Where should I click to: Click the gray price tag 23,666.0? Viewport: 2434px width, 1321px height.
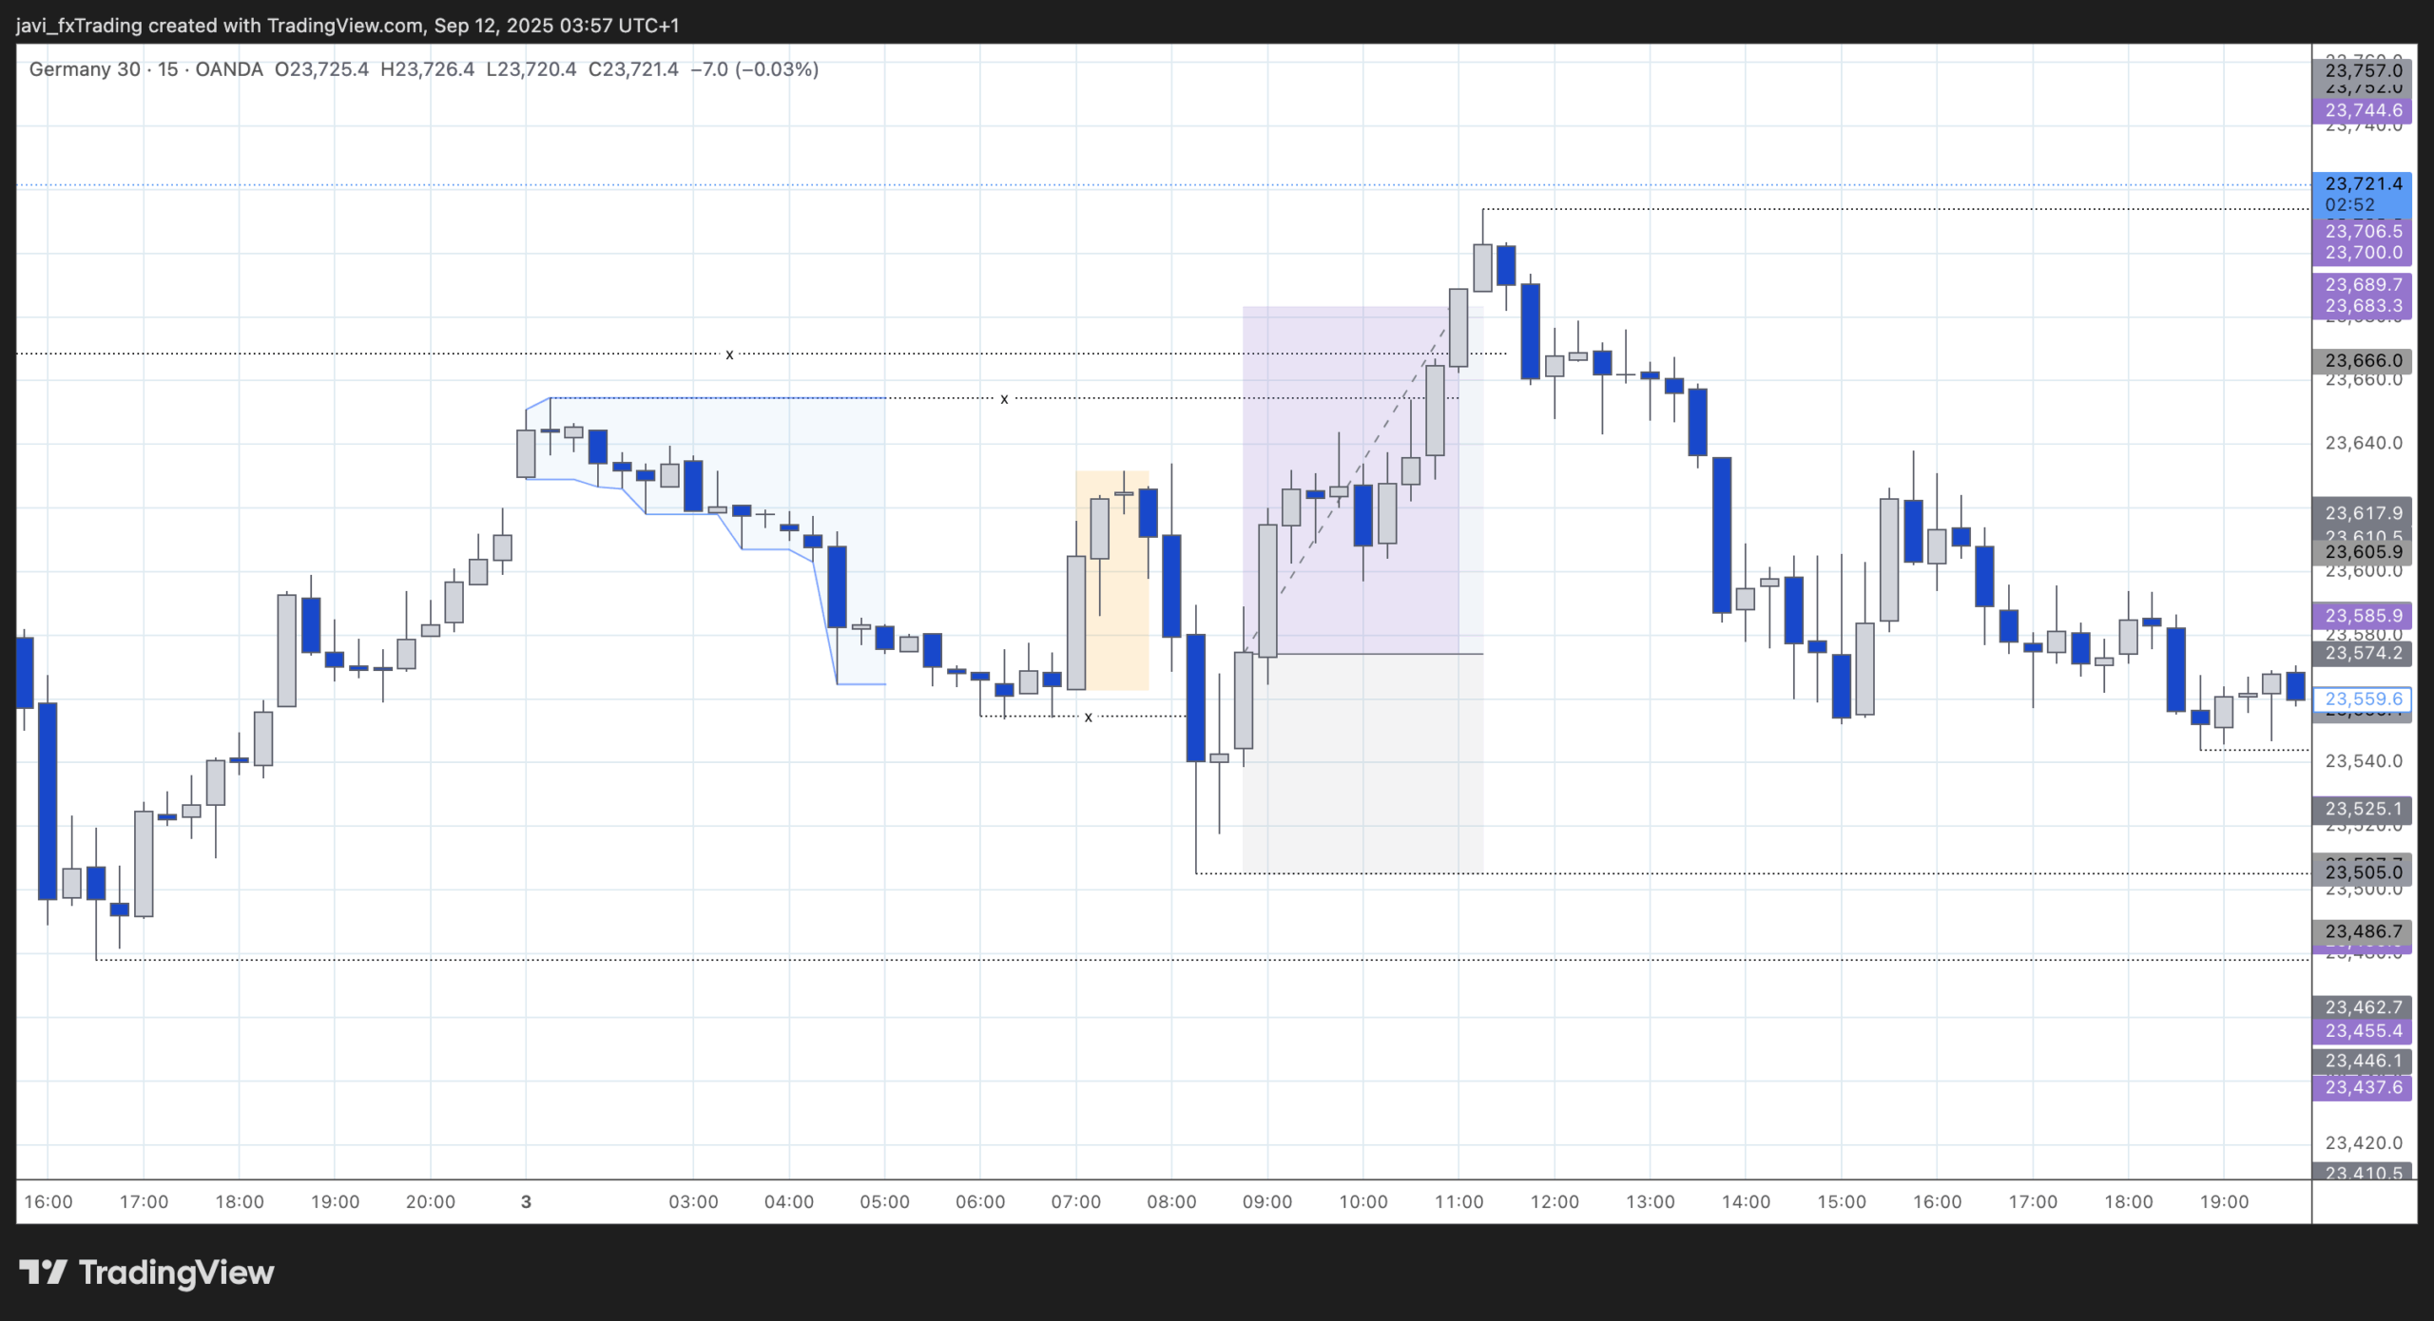pyautogui.click(x=2365, y=360)
